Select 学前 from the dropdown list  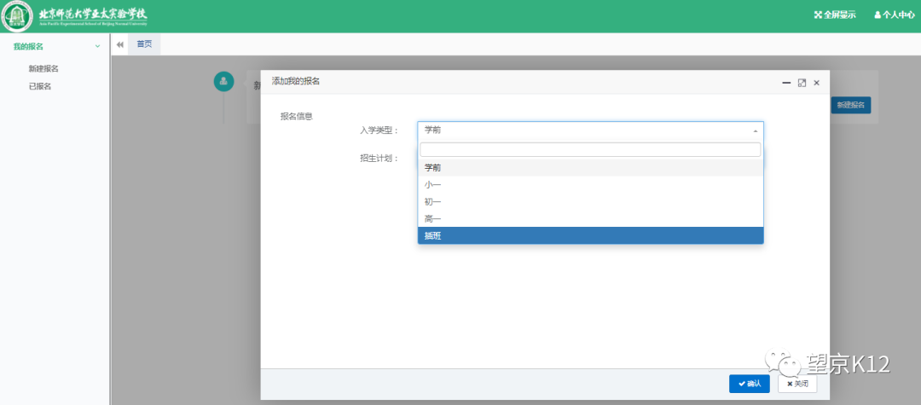tap(590, 168)
